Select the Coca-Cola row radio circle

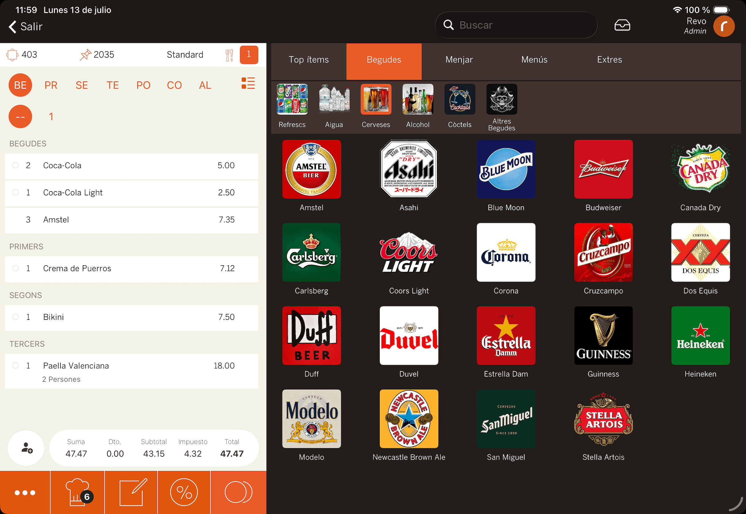tap(15, 165)
